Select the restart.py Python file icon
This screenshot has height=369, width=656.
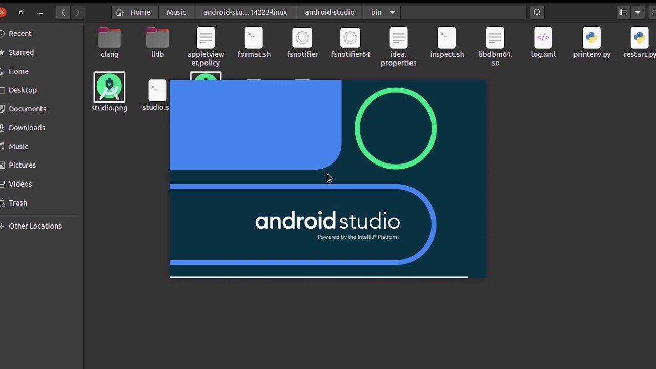(x=640, y=37)
